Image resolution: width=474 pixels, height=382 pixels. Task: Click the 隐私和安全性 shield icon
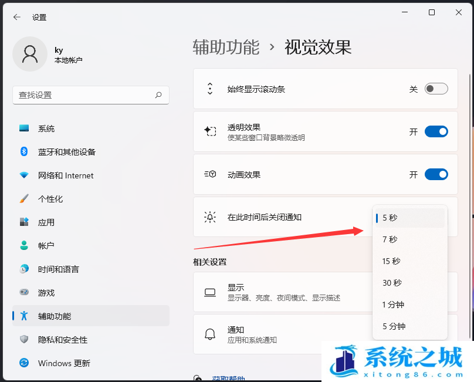[x=24, y=339]
